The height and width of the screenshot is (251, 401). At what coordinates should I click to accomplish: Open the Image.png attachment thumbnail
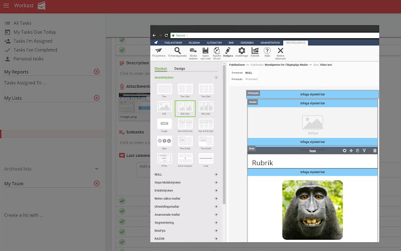135,105
